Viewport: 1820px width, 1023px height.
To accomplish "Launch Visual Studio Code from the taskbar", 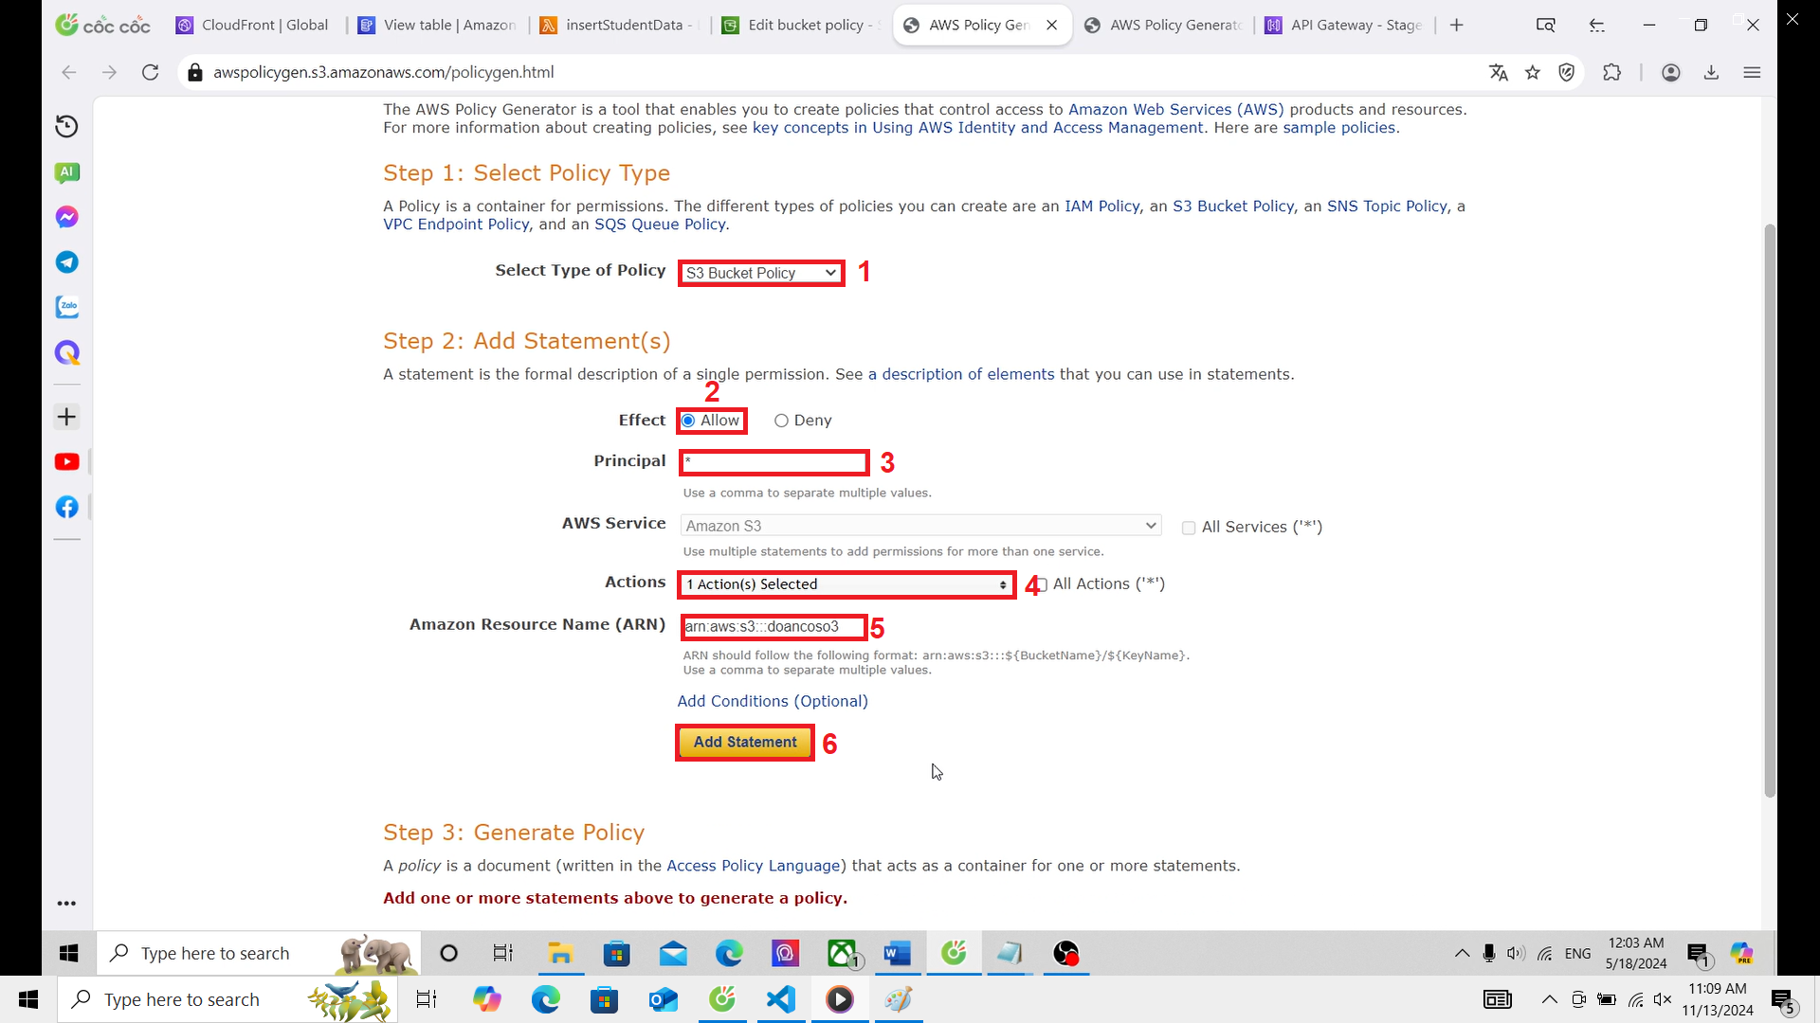I will [780, 998].
